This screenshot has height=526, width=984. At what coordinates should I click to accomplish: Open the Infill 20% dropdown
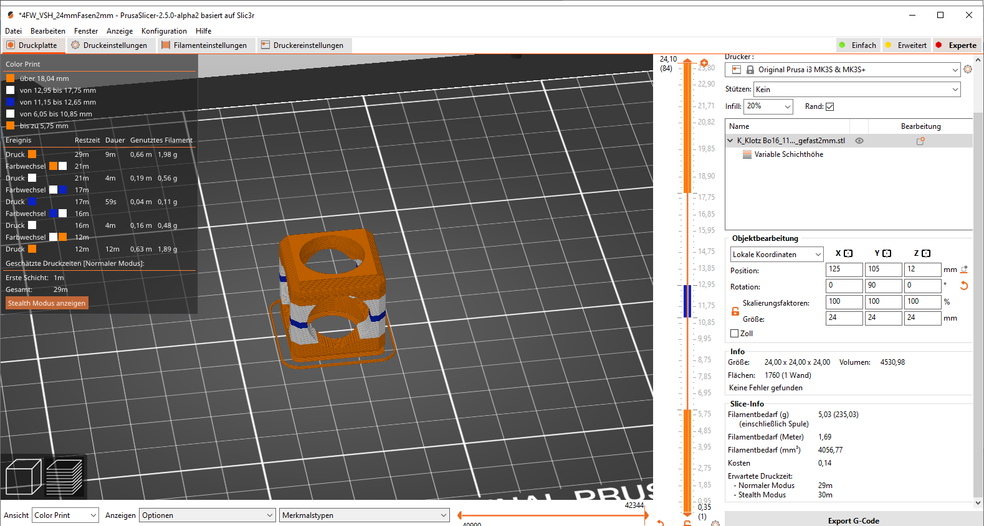[768, 106]
